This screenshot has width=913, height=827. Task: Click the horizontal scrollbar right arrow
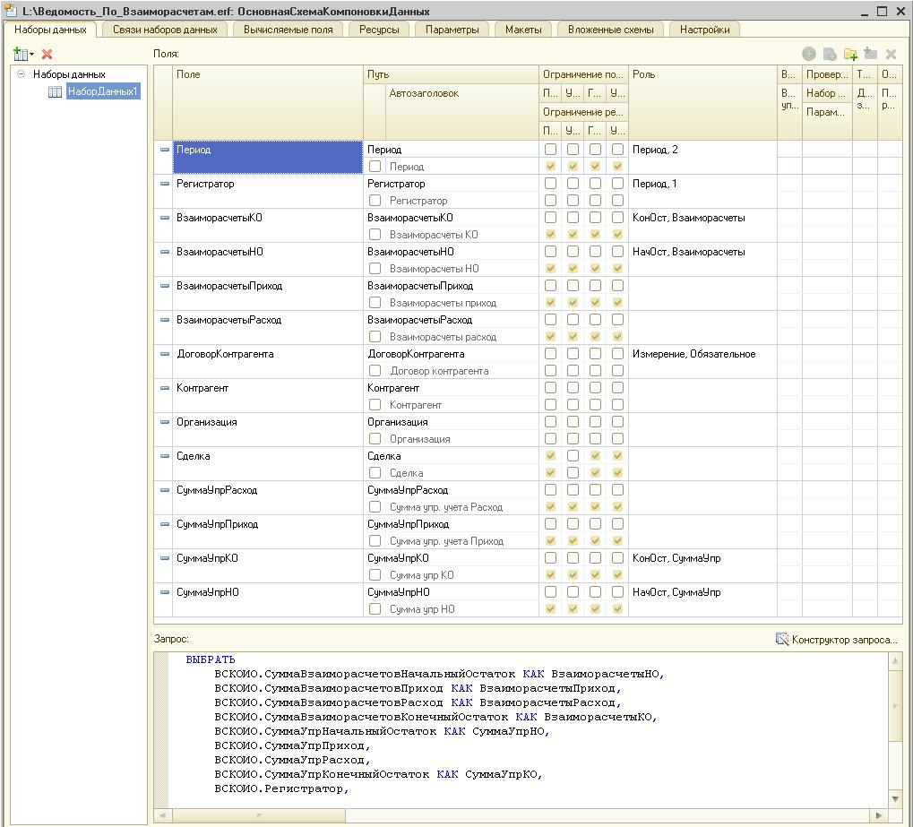click(x=879, y=815)
